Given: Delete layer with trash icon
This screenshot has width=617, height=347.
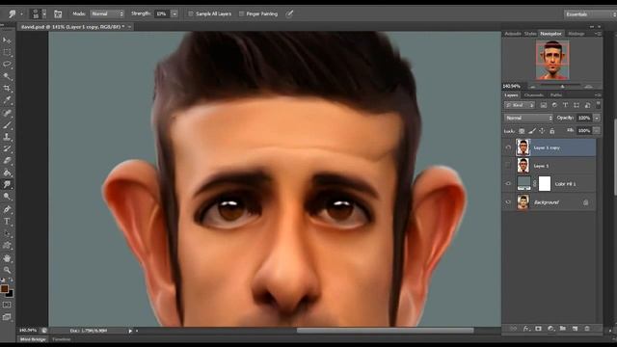Looking at the screenshot, I should (587, 329).
